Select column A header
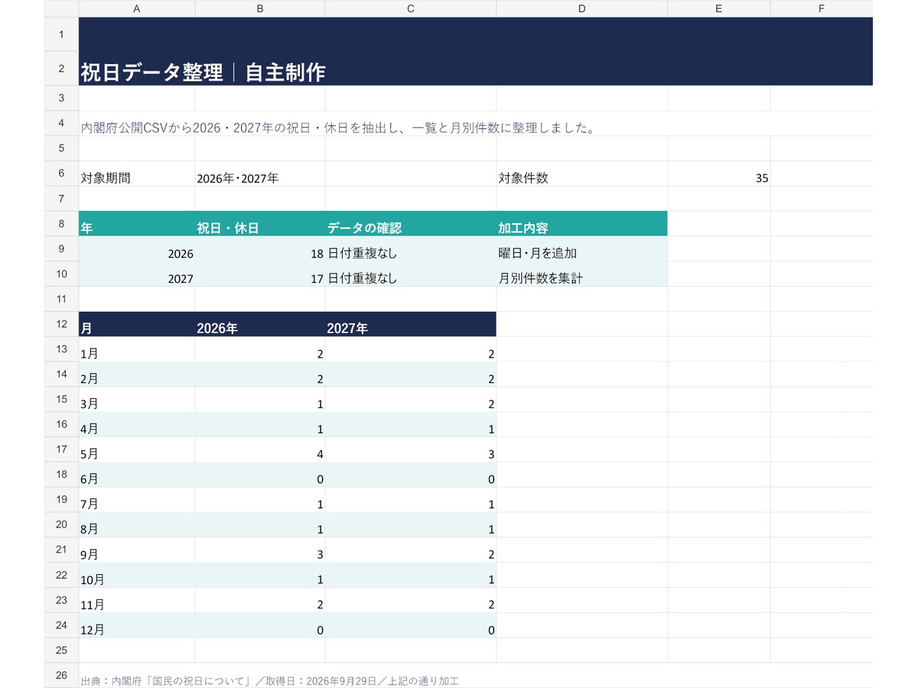Viewport: 918px width, 688px height. coord(136,8)
